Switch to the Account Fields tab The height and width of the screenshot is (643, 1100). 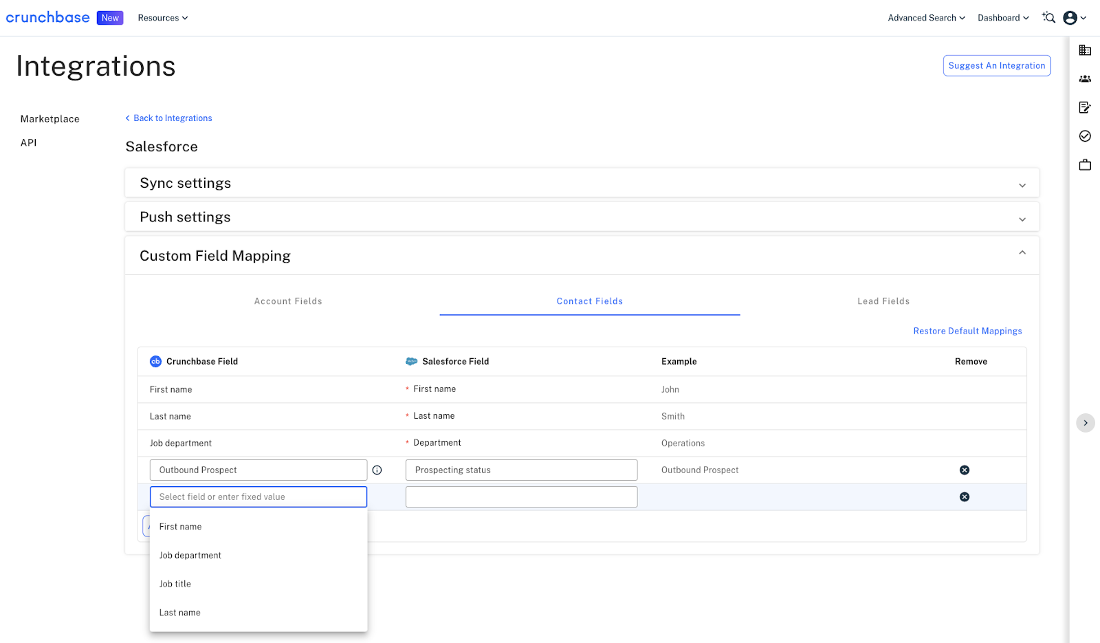288,301
